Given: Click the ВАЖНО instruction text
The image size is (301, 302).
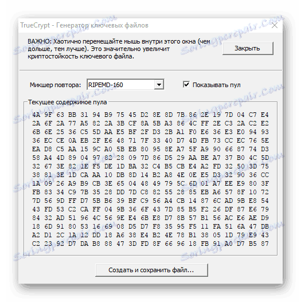Looking at the screenshot, I should tap(119, 49).
